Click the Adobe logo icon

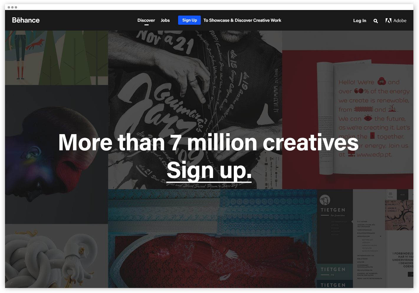coord(388,21)
